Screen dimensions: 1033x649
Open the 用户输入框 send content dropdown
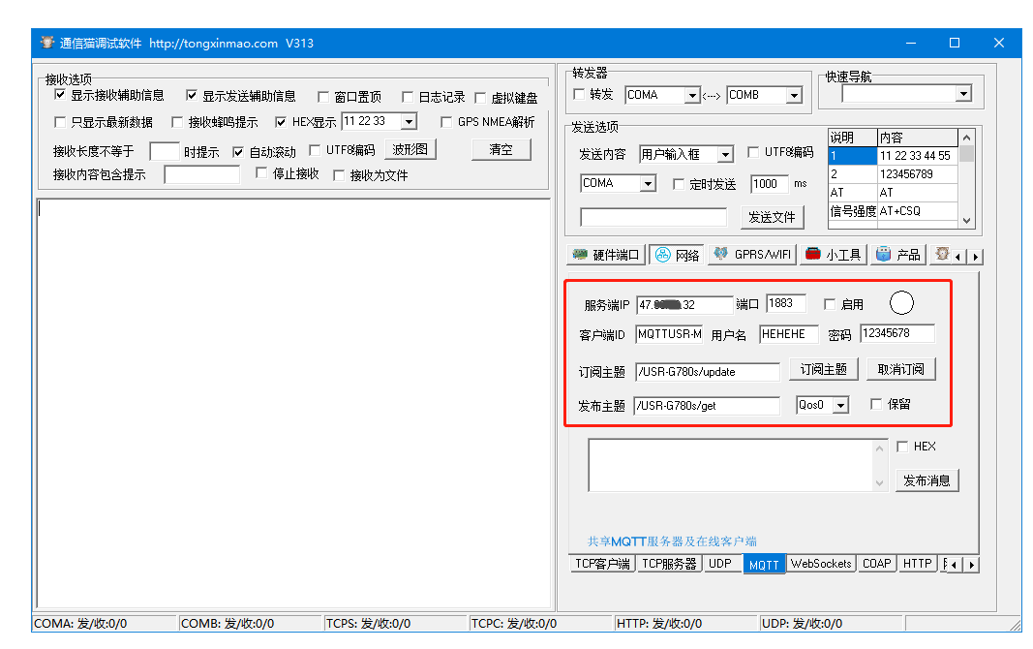pos(724,155)
